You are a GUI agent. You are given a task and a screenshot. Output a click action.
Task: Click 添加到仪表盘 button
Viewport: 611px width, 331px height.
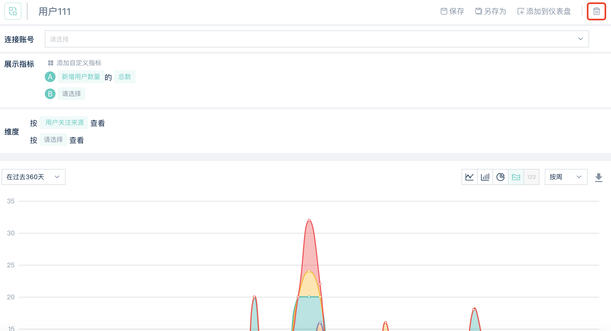coord(544,11)
